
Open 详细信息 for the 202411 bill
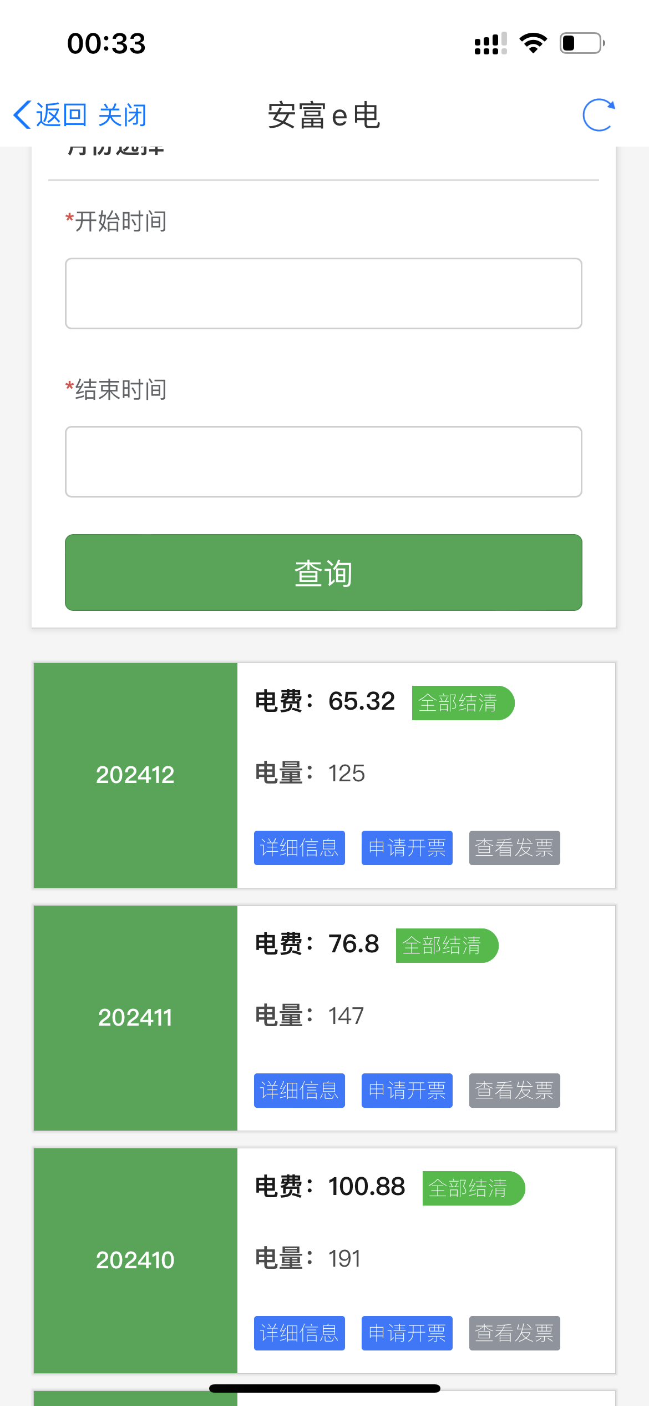click(299, 1091)
